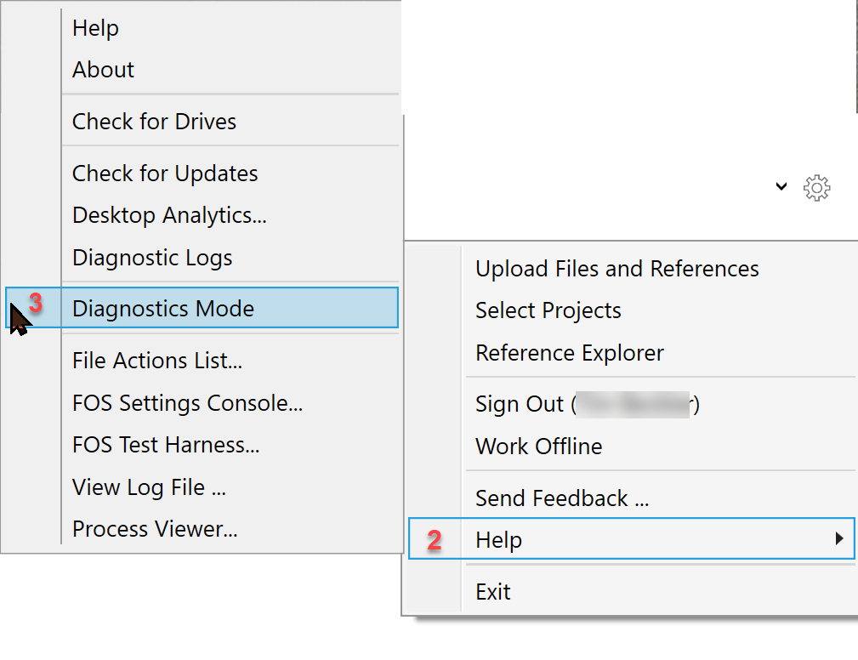The width and height of the screenshot is (858, 660).
Task: Open the settings gear icon
Action: tap(816, 188)
